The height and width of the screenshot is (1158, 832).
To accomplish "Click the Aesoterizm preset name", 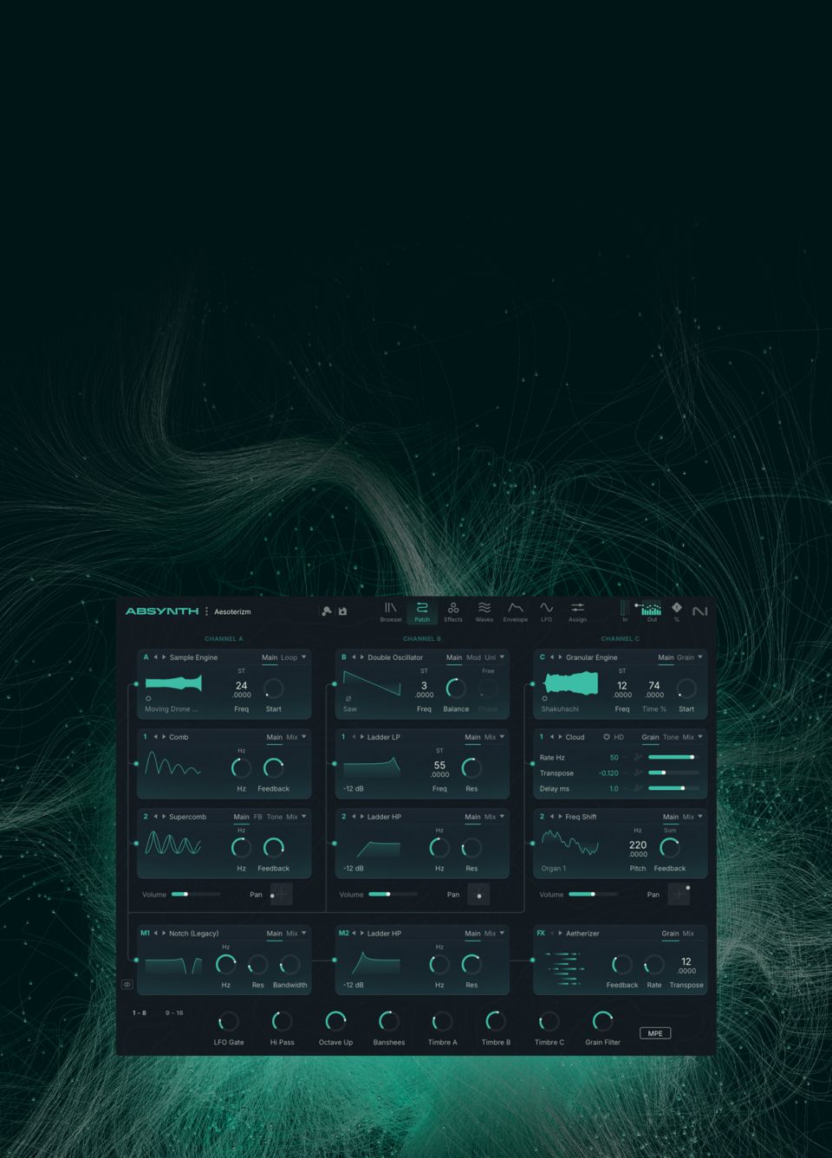I will pos(232,611).
